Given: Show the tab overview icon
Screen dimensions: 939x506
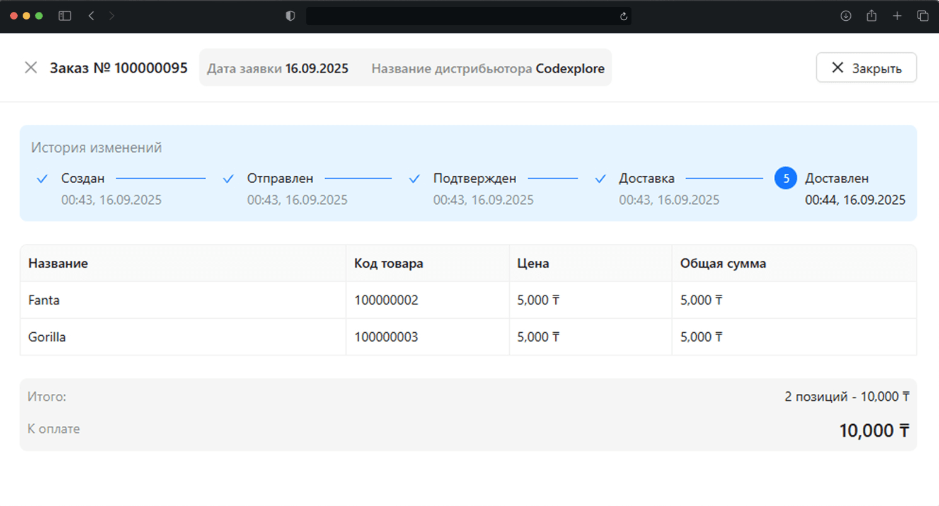Looking at the screenshot, I should click(x=923, y=16).
